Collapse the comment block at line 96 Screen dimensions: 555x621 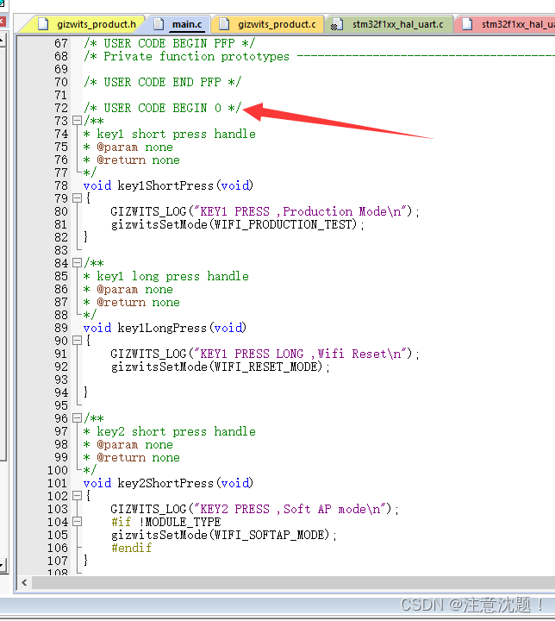click(x=78, y=417)
